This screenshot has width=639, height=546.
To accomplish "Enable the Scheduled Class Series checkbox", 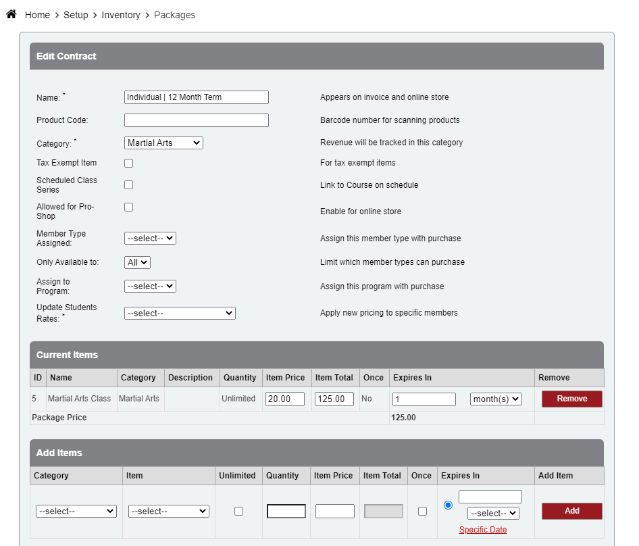I will coord(129,184).
